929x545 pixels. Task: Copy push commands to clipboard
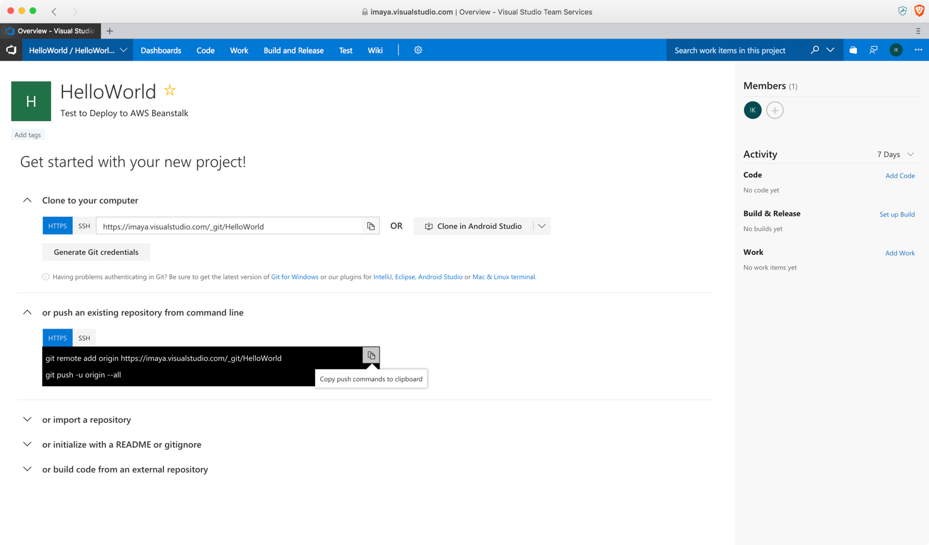(371, 355)
